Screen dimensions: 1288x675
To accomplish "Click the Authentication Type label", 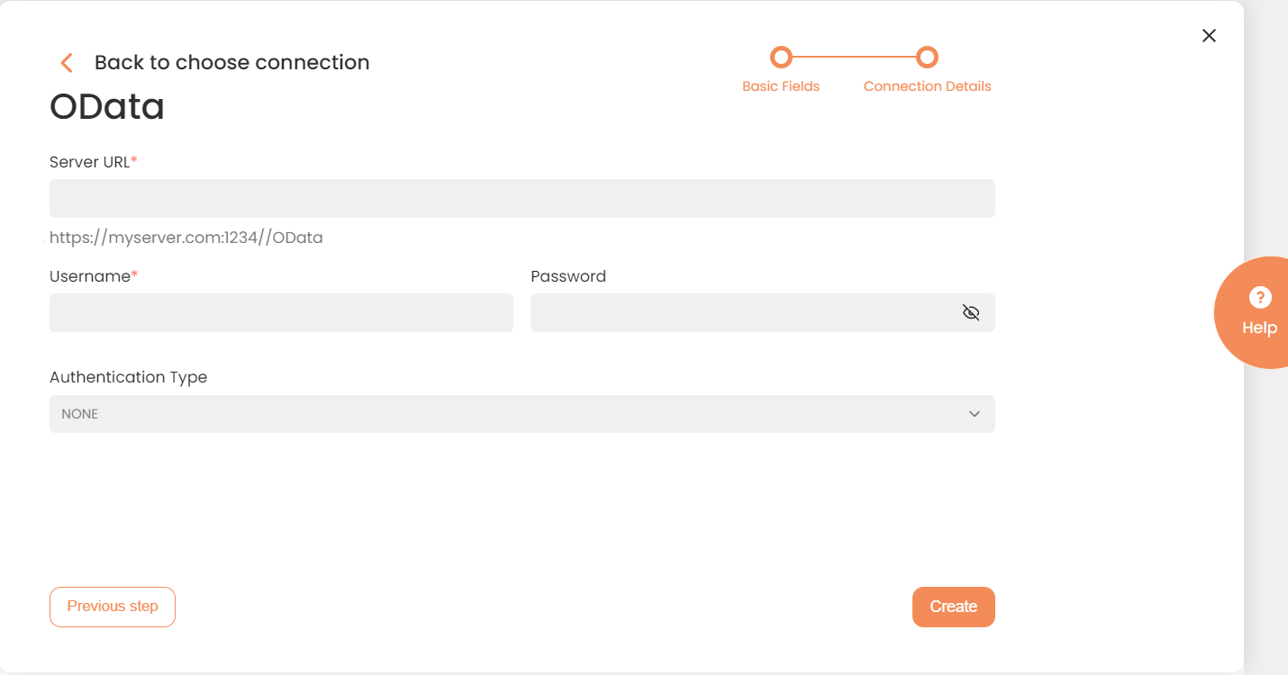I will click(128, 377).
